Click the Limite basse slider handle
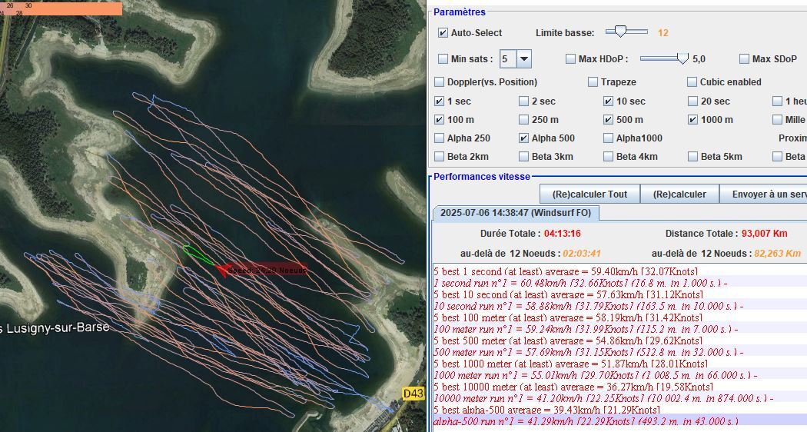The width and height of the screenshot is (807, 432). point(620,32)
